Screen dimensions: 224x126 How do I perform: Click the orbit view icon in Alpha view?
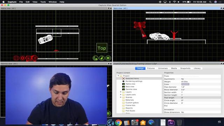coord(96,58)
